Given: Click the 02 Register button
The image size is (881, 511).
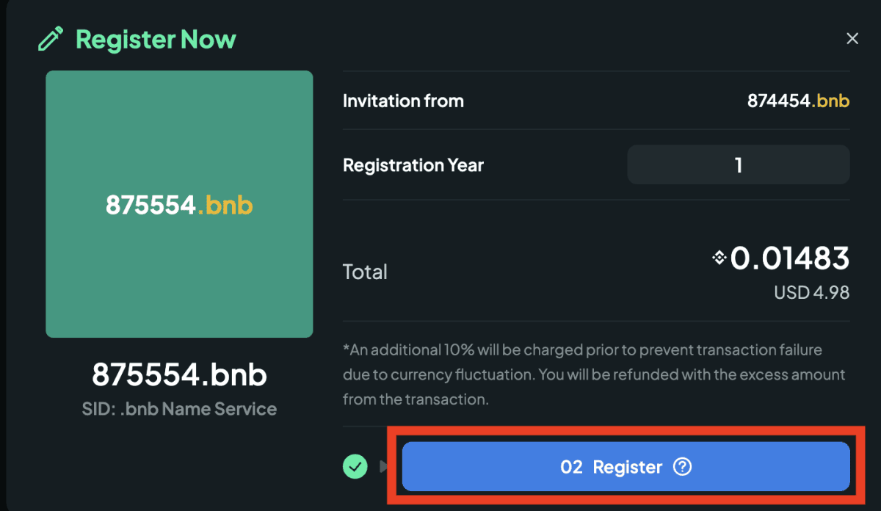Looking at the screenshot, I should point(626,467).
